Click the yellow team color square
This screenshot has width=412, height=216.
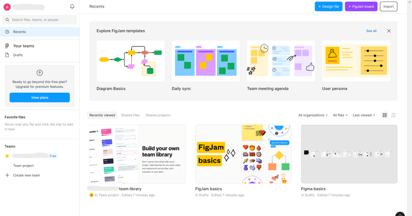click(7, 156)
